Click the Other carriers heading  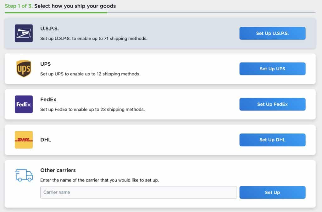tap(58, 170)
